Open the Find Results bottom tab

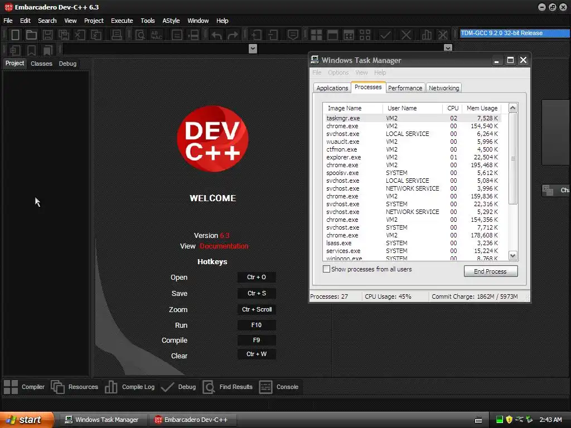click(228, 387)
